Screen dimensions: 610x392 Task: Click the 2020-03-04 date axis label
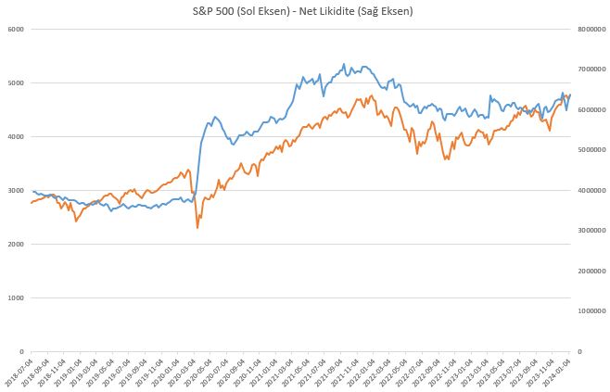point(182,372)
